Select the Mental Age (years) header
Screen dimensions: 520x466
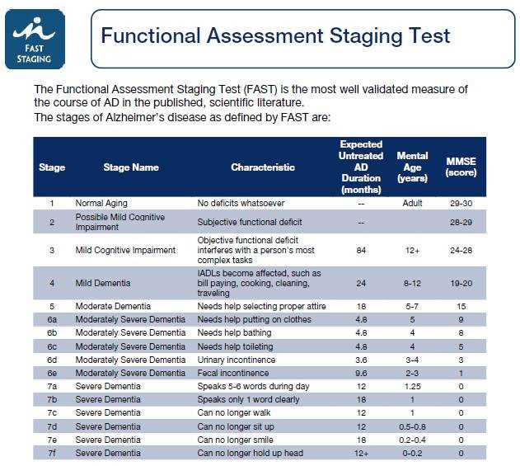coord(412,167)
